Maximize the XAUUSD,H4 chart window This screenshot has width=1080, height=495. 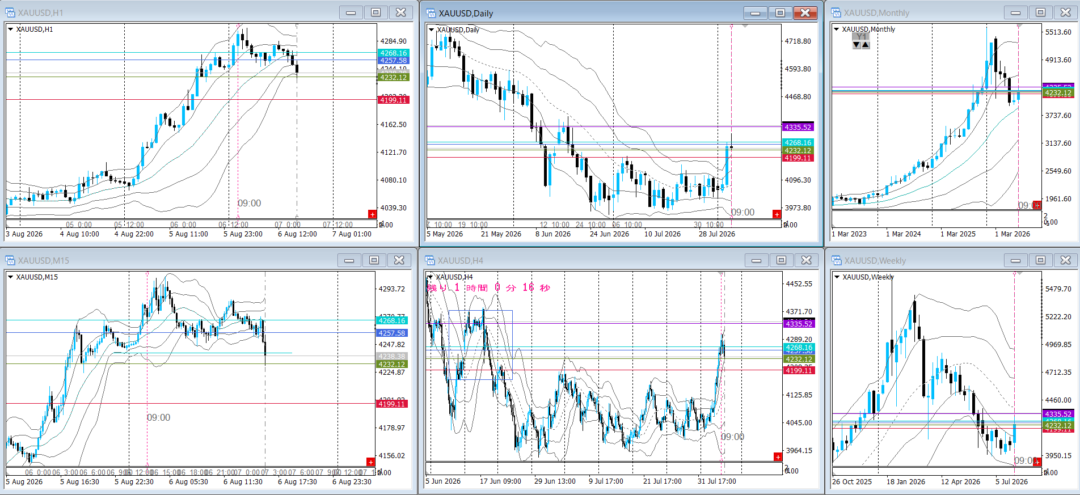tap(782, 260)
